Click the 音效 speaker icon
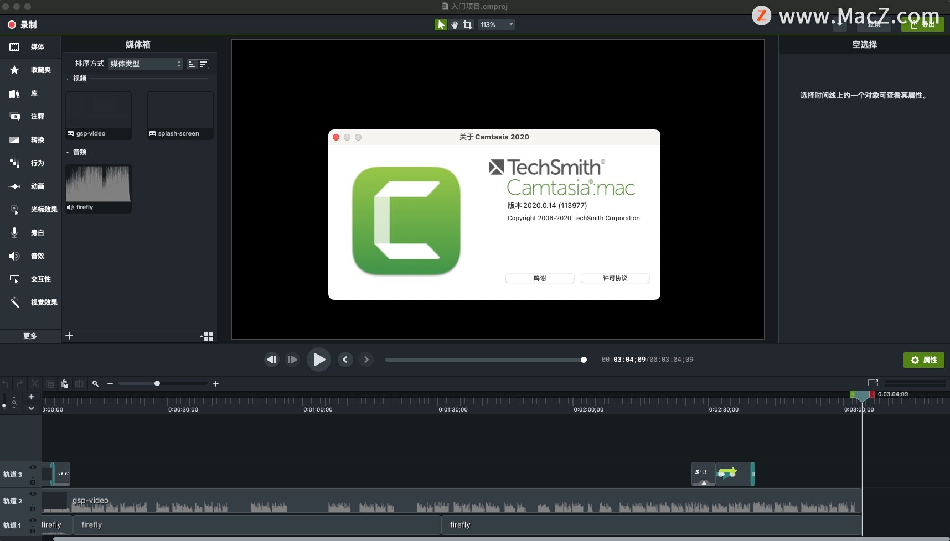This screenshot has height=541, width=950. (14, 256)
